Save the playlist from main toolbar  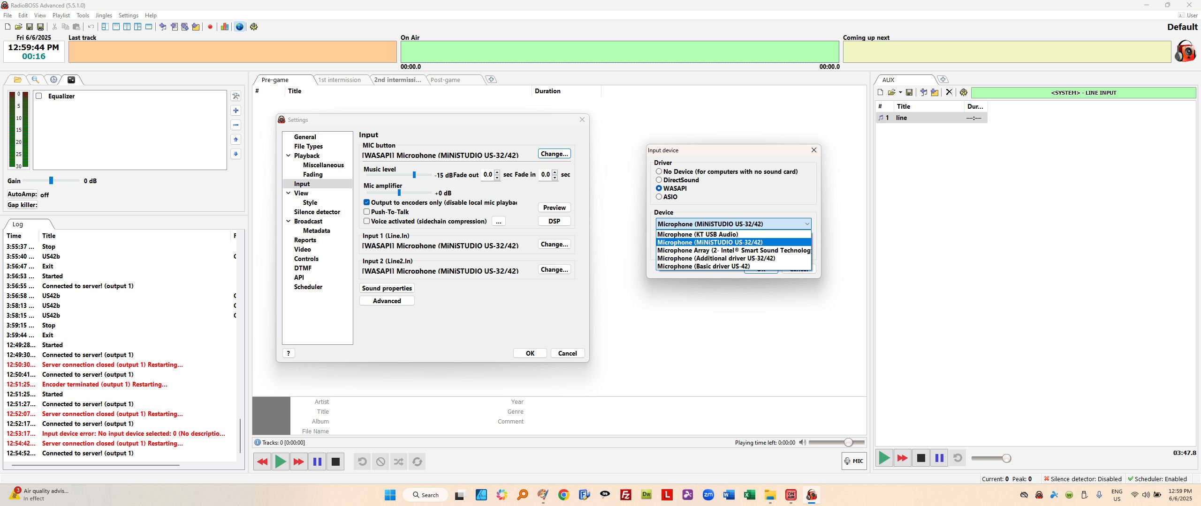click(29, 27)
